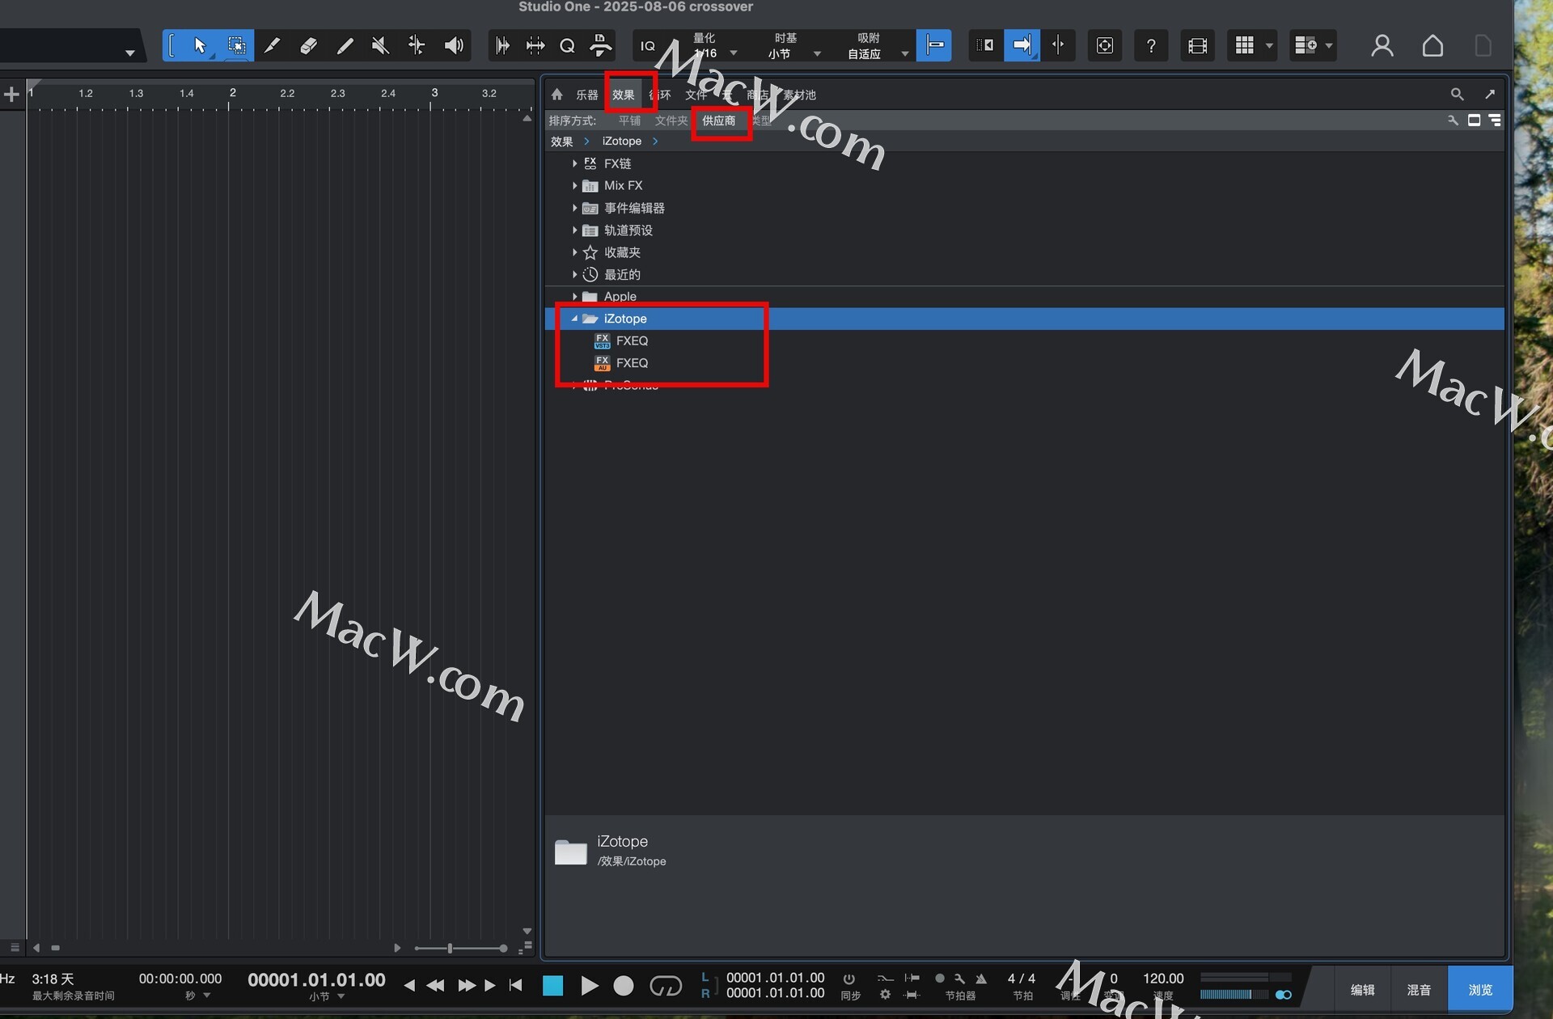The image size is (1553, 1019).
Task: Select the Arrow tool
Action: coord(200,45)
